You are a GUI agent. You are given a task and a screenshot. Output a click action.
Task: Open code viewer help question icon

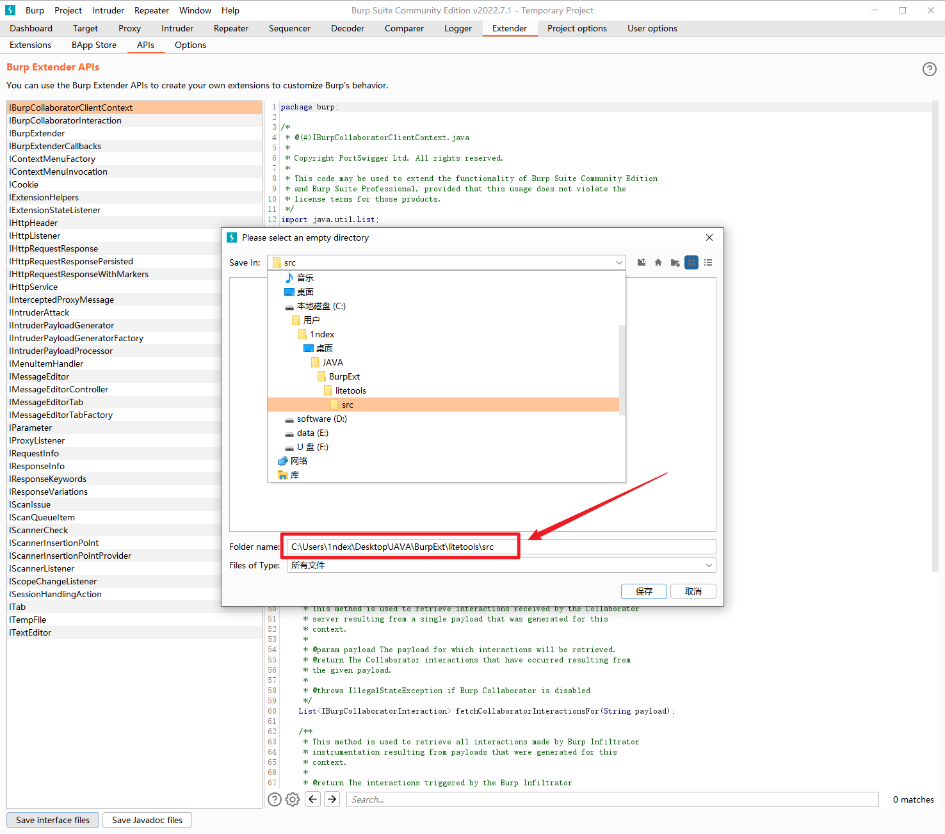275,799
